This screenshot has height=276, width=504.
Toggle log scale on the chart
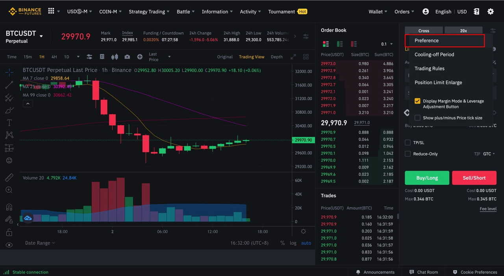coord(293,243)
